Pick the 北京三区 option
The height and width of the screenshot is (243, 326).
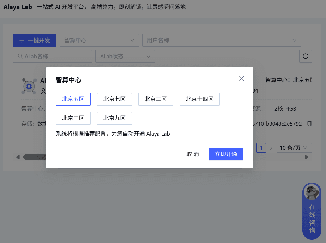73,118
